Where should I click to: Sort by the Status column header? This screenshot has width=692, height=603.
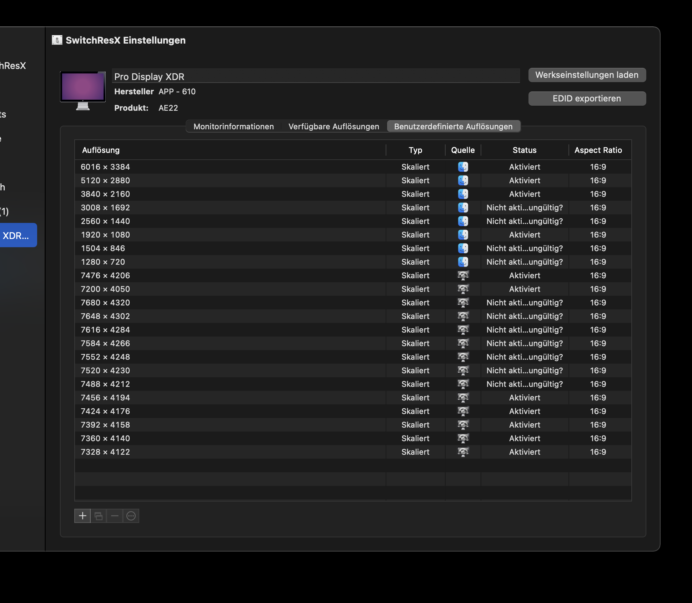point(524,150)
